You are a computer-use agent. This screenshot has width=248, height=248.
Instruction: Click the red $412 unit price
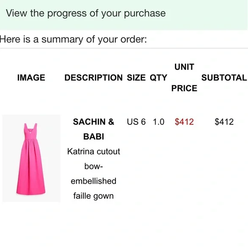tap(184, 122)
